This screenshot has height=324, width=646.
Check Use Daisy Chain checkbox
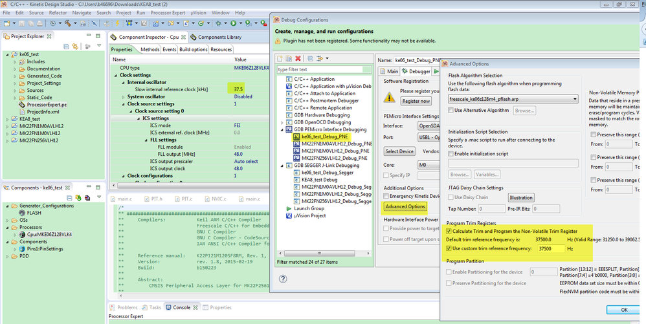coord(451,197)
